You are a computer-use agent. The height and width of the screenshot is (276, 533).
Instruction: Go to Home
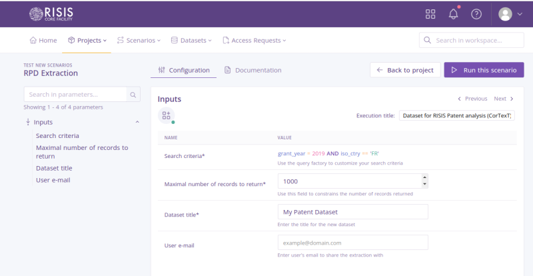[43, 41]
